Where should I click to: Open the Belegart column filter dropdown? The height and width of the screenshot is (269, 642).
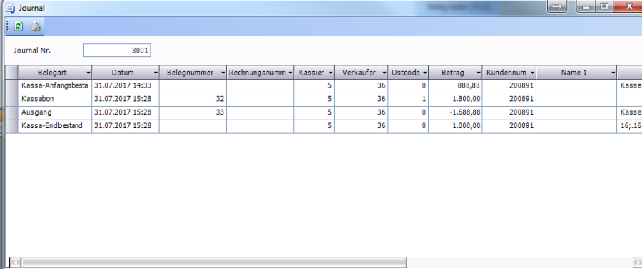88,73
